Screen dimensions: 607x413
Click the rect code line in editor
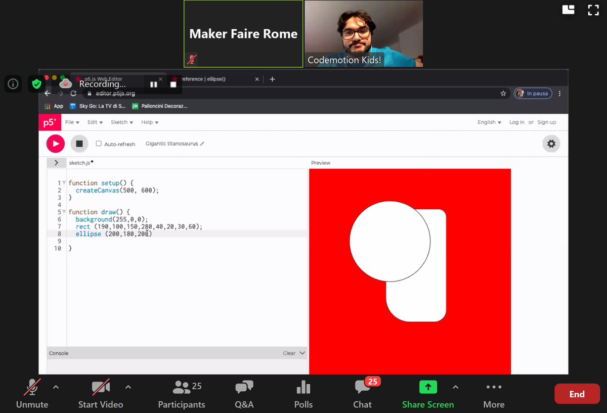tap(139, 226)
